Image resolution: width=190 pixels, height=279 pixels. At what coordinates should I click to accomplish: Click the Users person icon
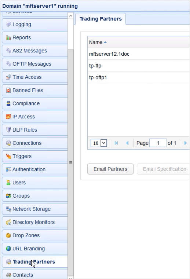(x=8, y=183)
